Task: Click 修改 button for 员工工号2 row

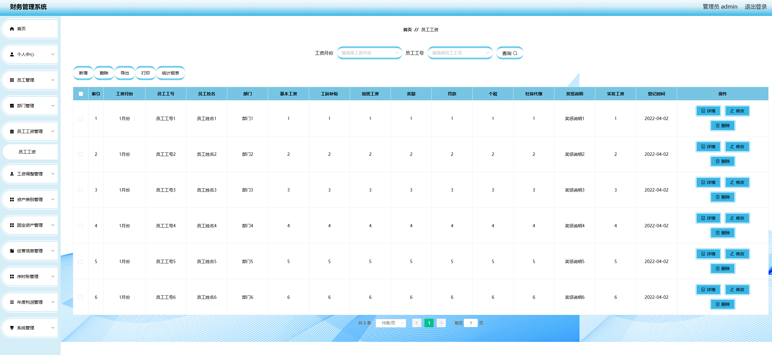Action: (737, 147)
